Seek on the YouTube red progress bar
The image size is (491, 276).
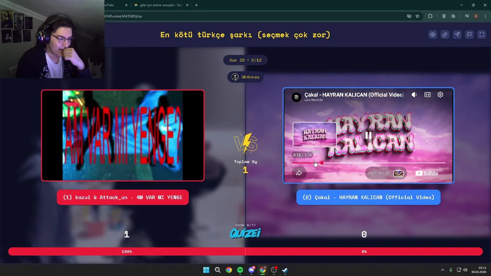pos(368,163)
